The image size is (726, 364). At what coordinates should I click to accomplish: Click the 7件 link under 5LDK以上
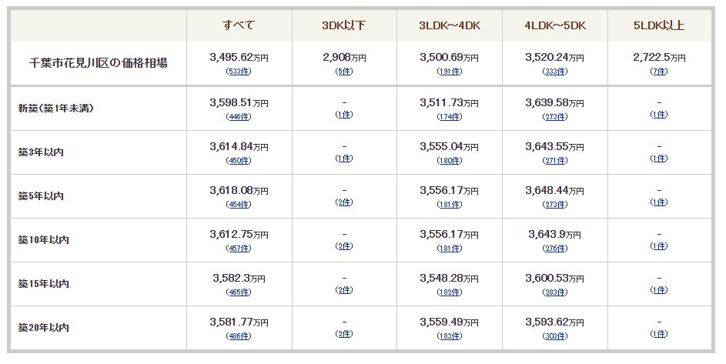[659, 72]
